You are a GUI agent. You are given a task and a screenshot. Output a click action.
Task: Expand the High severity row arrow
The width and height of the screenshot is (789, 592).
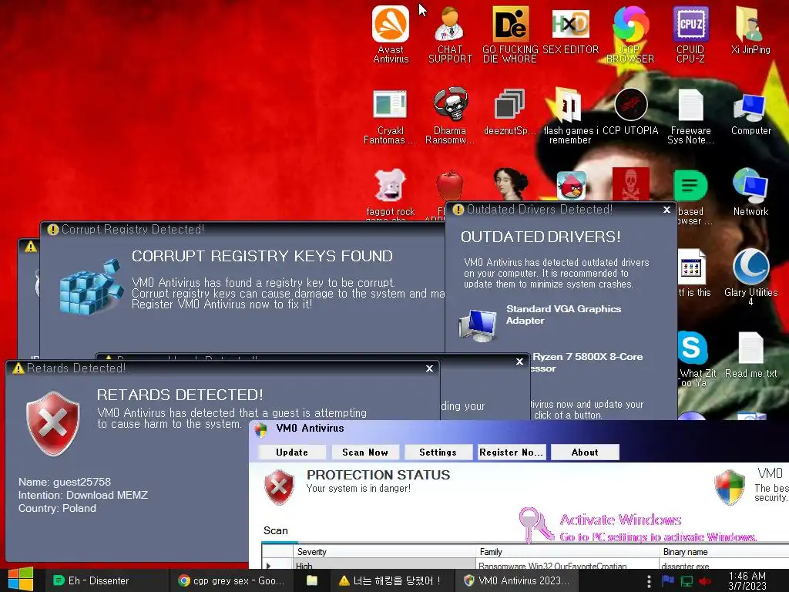(268, 565)
